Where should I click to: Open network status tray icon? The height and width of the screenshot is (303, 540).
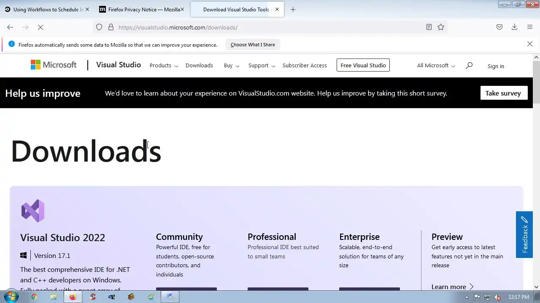[x=487, y=297]
